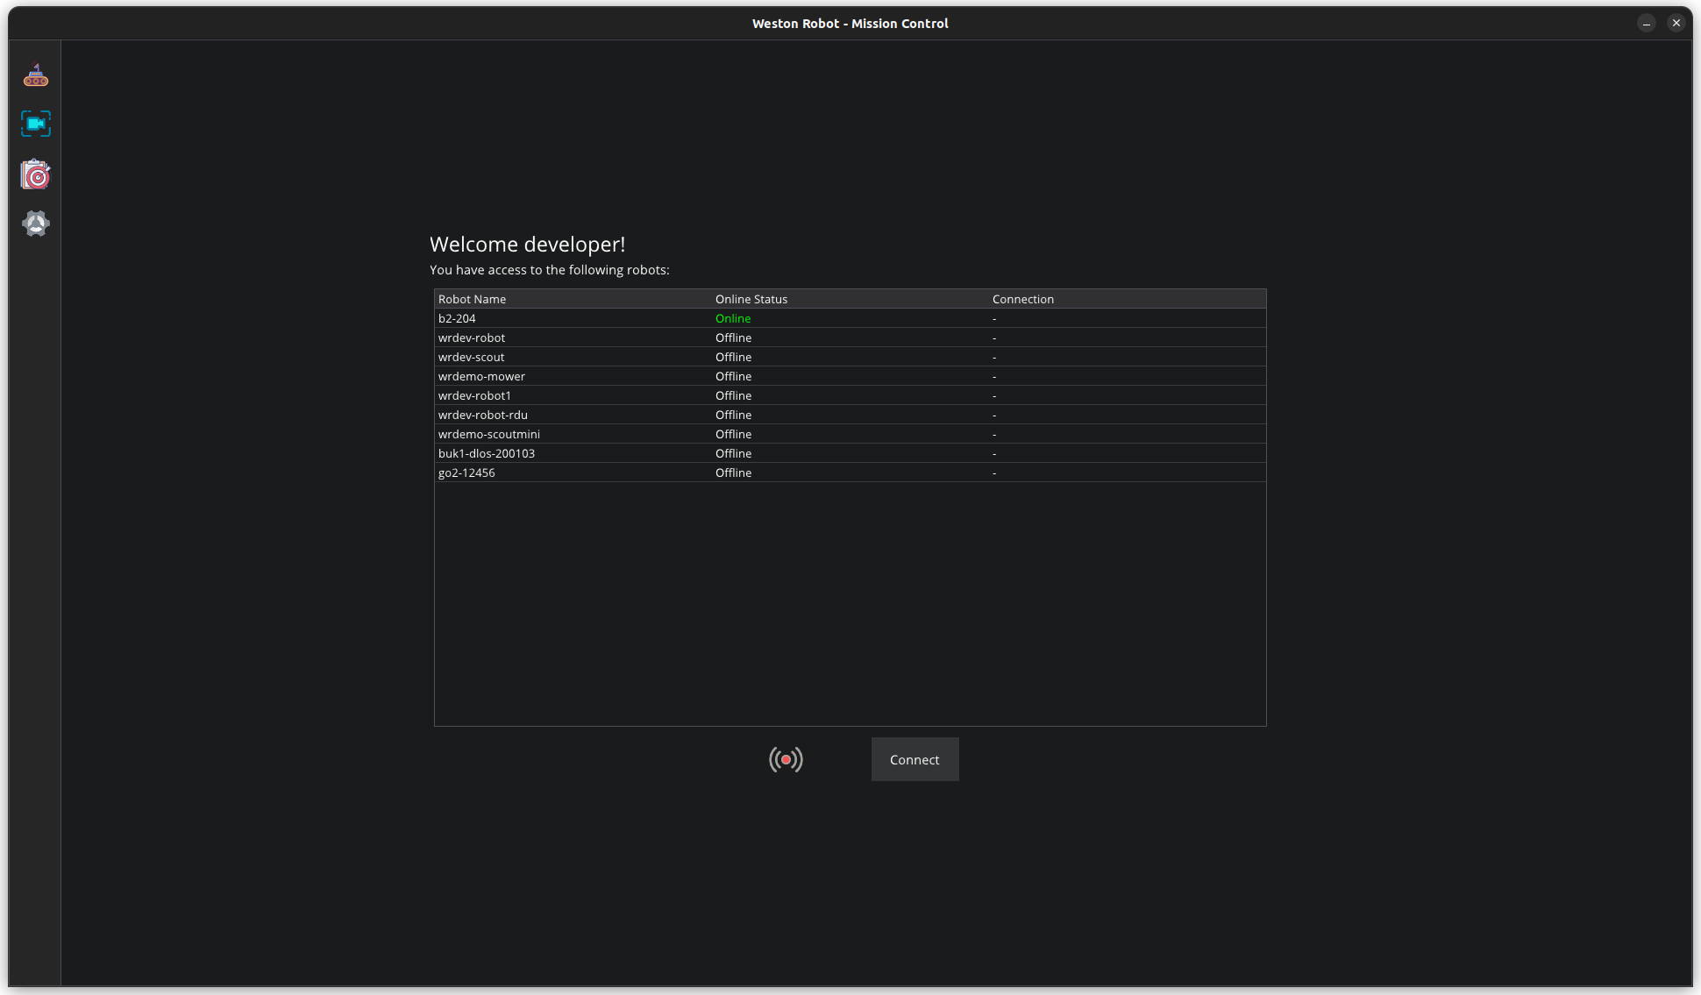Click Offline status for go2-12456
Image resolution: width=1701 pixels, height=995 pixels.
[733, 473]
